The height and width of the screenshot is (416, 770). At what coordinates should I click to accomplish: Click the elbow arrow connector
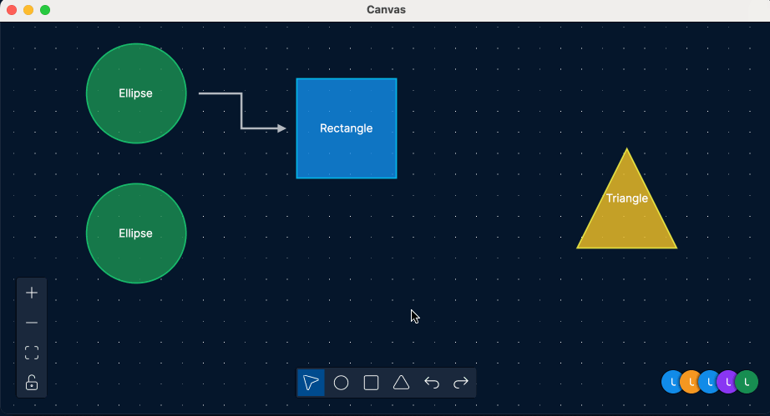[x=242, y=111]
